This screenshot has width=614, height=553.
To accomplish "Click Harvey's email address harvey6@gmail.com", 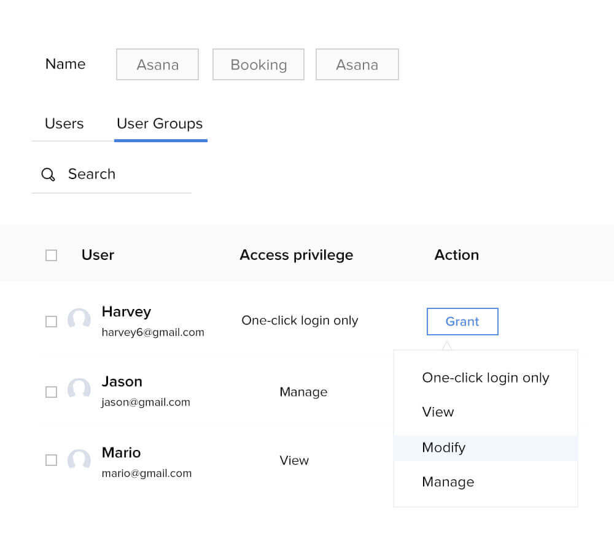I will coord(153,332).
